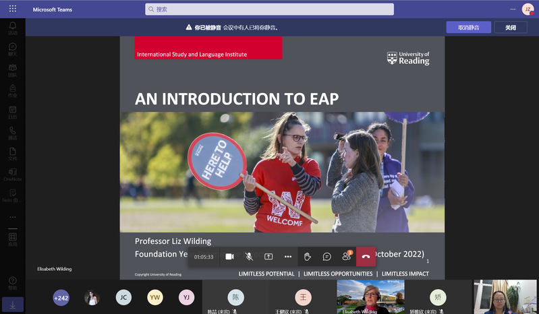Open the Calendar in left sidebar
Screen dimensions: 539x314
(12, 112)
